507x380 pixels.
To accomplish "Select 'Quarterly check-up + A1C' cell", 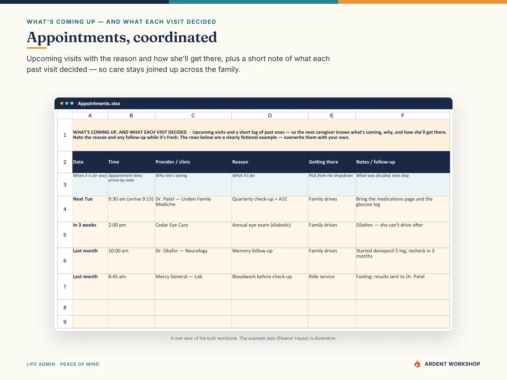I will [x=270, y=209].
